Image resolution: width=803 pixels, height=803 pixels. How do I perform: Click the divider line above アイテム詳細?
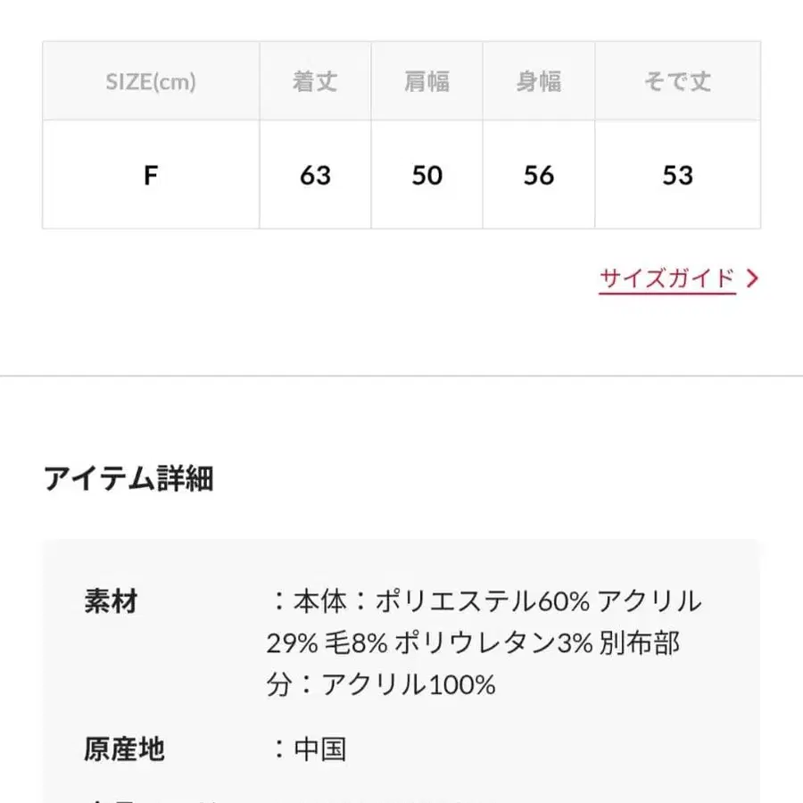pyautogui.click(x=401, y=376)
